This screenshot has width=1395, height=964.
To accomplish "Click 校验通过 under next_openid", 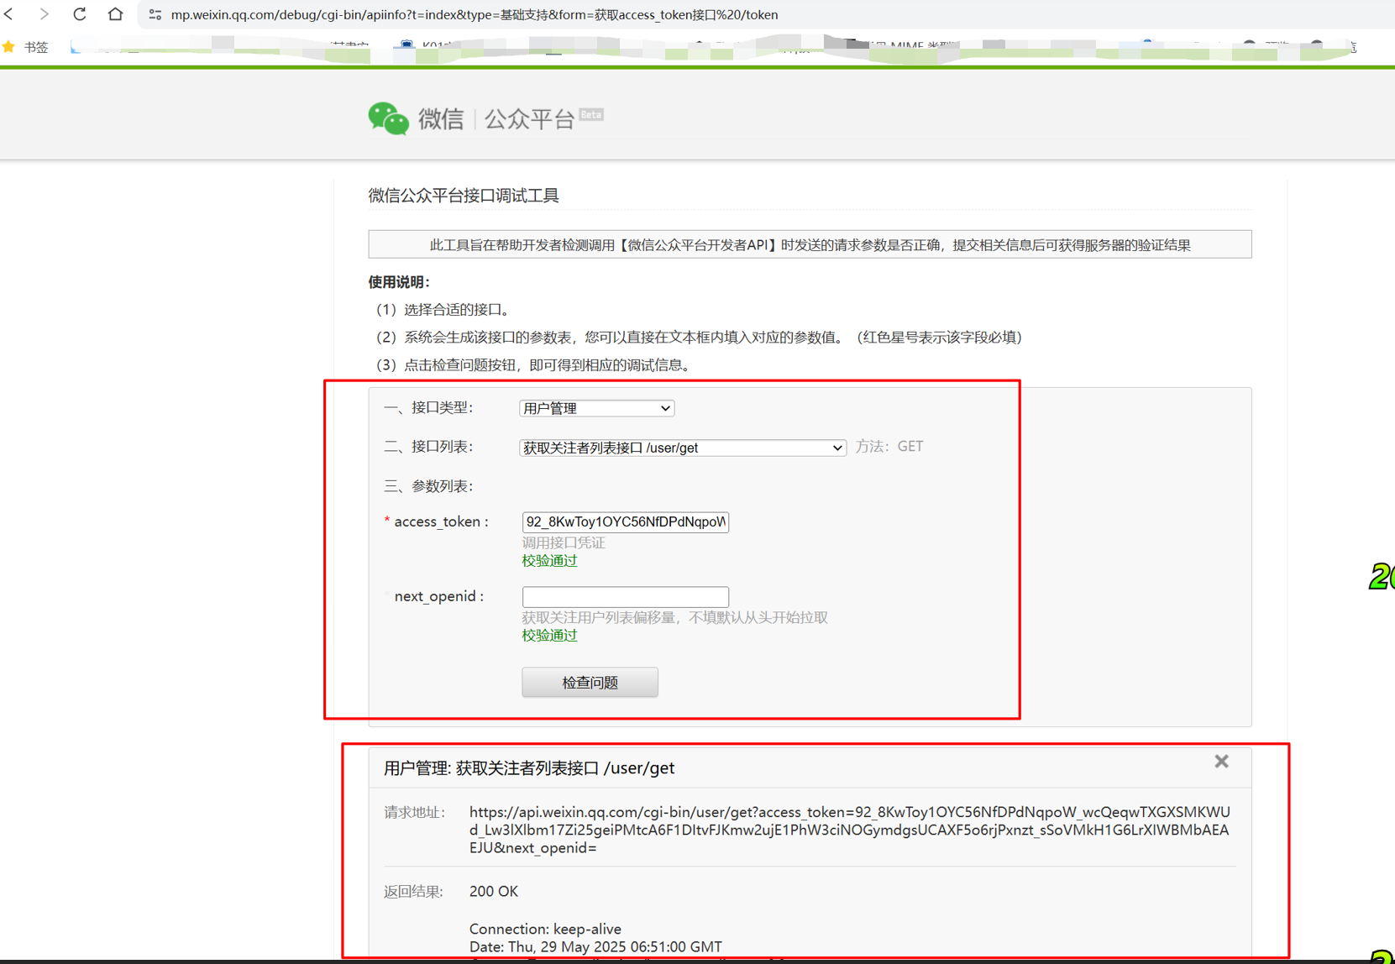I will point(549,635).
